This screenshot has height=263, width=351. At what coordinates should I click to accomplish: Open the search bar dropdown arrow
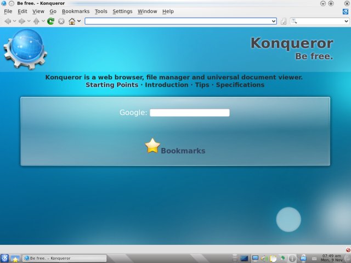coord(346,21)
